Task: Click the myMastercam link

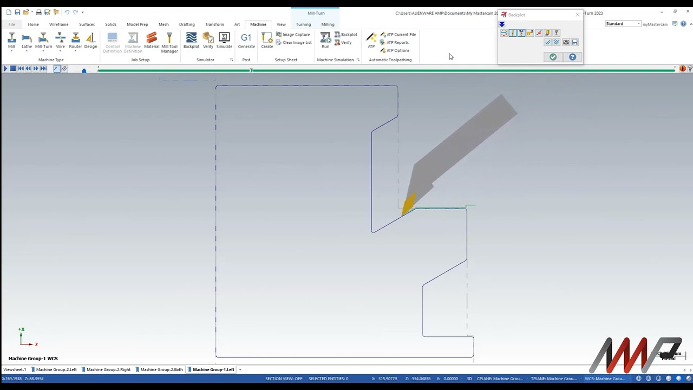Action: click(x=655, y=24)
